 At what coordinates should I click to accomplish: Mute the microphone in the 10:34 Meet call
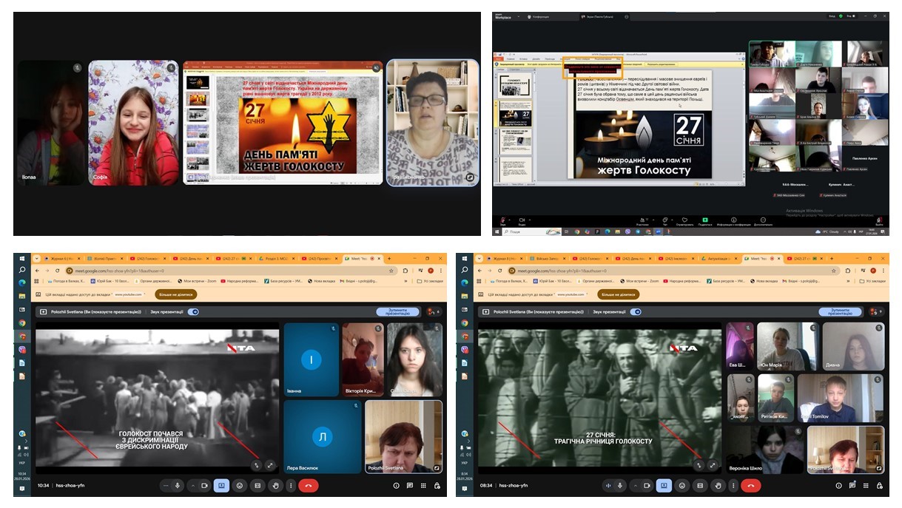pos(178,486)
